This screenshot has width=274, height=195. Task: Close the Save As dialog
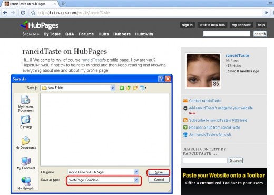tap(168, 79)
